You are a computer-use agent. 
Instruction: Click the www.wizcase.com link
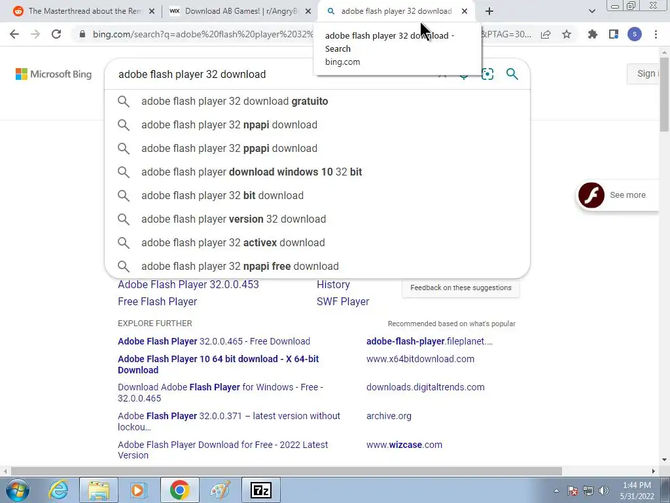click(404, 445)
